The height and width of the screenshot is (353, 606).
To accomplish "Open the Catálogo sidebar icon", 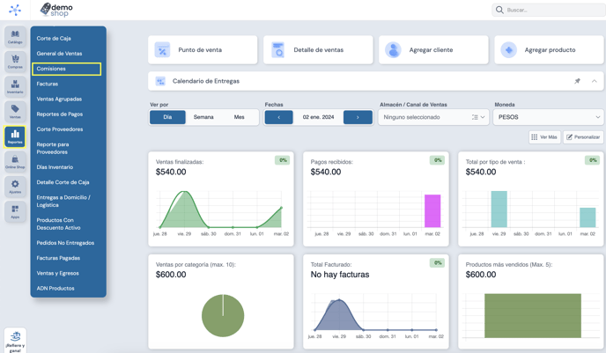I will pyautogui.click(x=15, y=37).
